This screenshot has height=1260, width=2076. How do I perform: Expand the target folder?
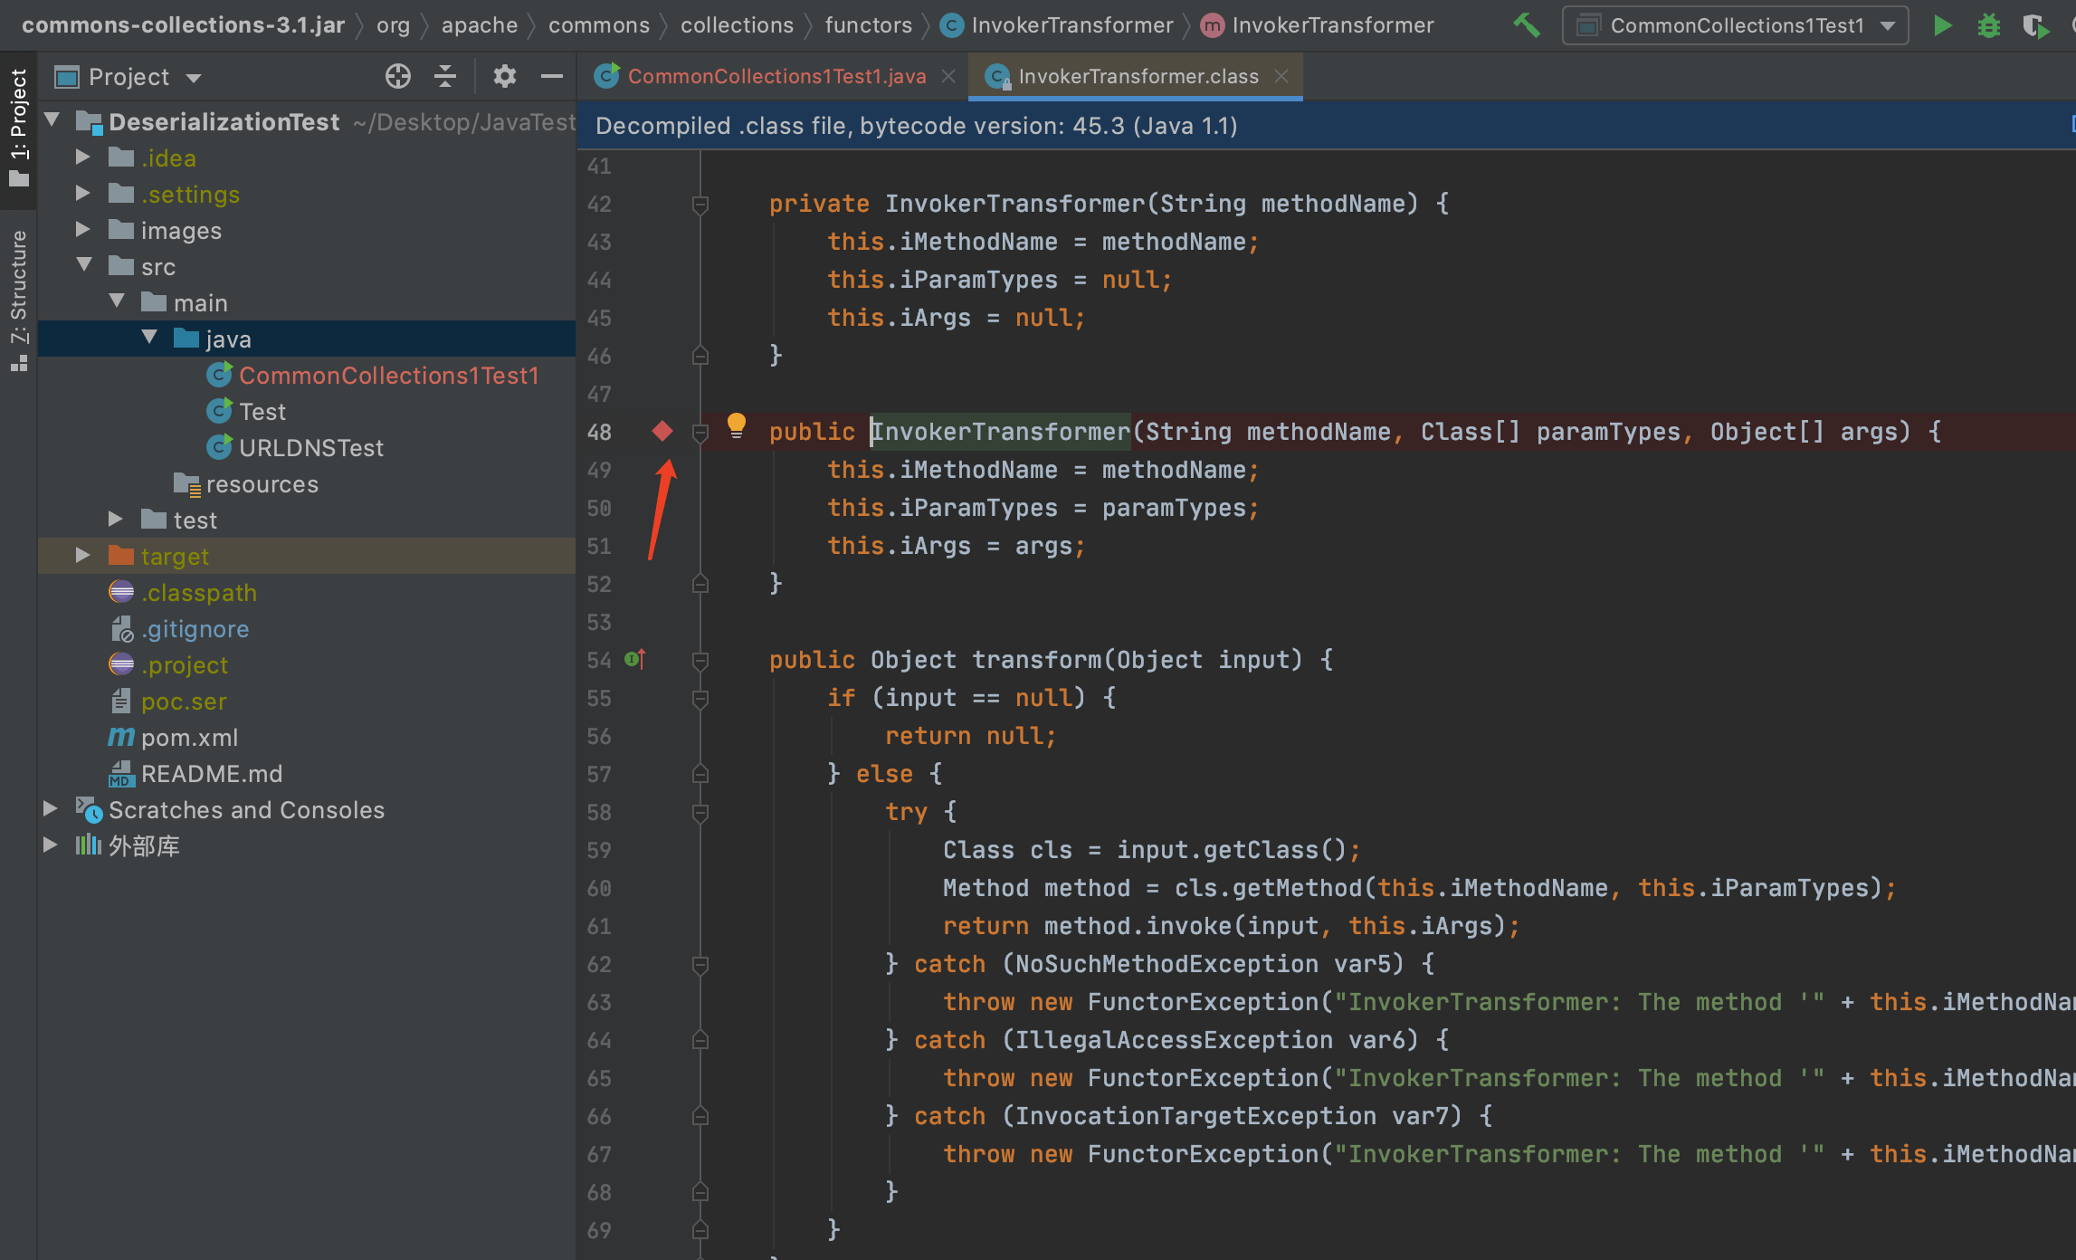[82, 556]
